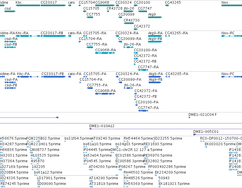Open the CG9068-PA protein
The width and height of the screenshot is (242, 188).
coord(105,94)
